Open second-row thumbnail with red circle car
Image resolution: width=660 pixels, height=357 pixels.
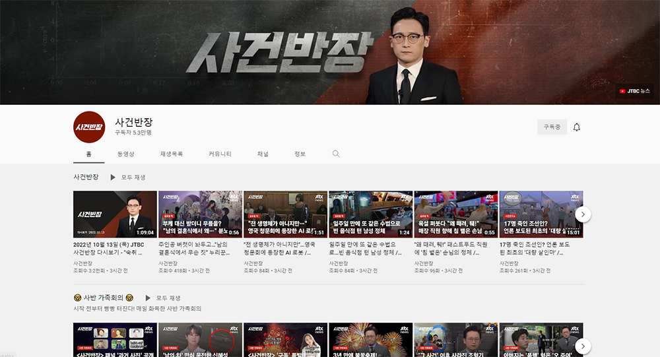point(201,340)
